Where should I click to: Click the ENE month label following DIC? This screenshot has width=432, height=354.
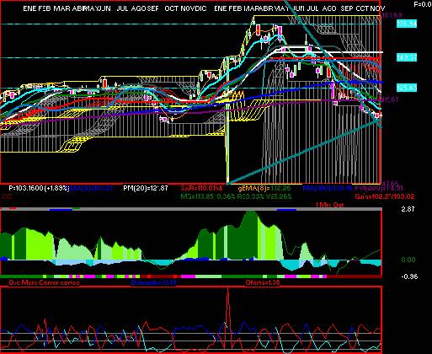click(x=221, y=8)
